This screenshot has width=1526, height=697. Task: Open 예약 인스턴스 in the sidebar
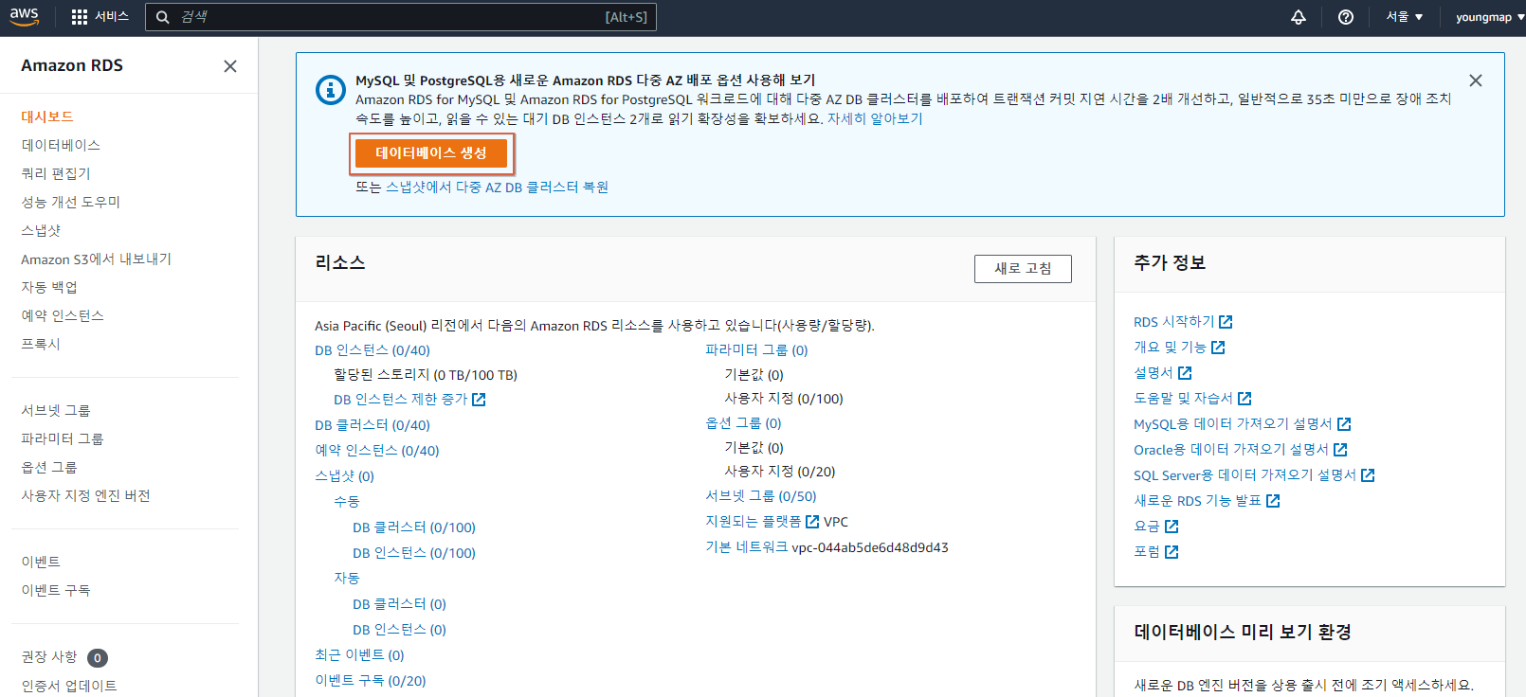click(x=63, y=315)
